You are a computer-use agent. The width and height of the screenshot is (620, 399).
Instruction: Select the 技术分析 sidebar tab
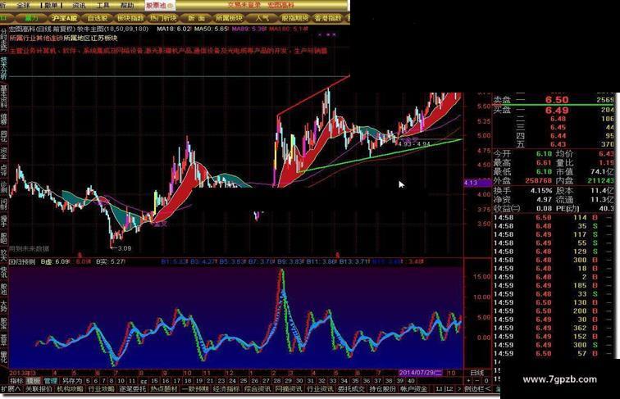tap(4, 69)
